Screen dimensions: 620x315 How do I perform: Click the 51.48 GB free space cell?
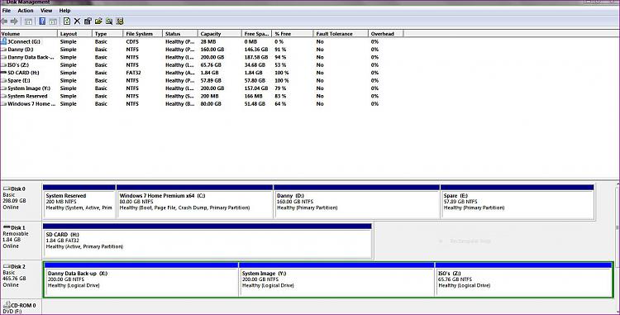click(x=255, y=104)
